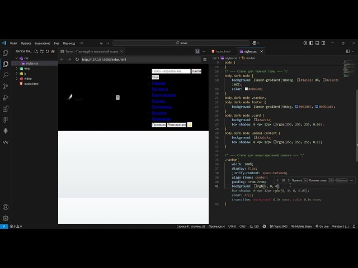This screenshot has height=268, width=358.
Task: Reload the preview browser page
Action: click(77, 60)
